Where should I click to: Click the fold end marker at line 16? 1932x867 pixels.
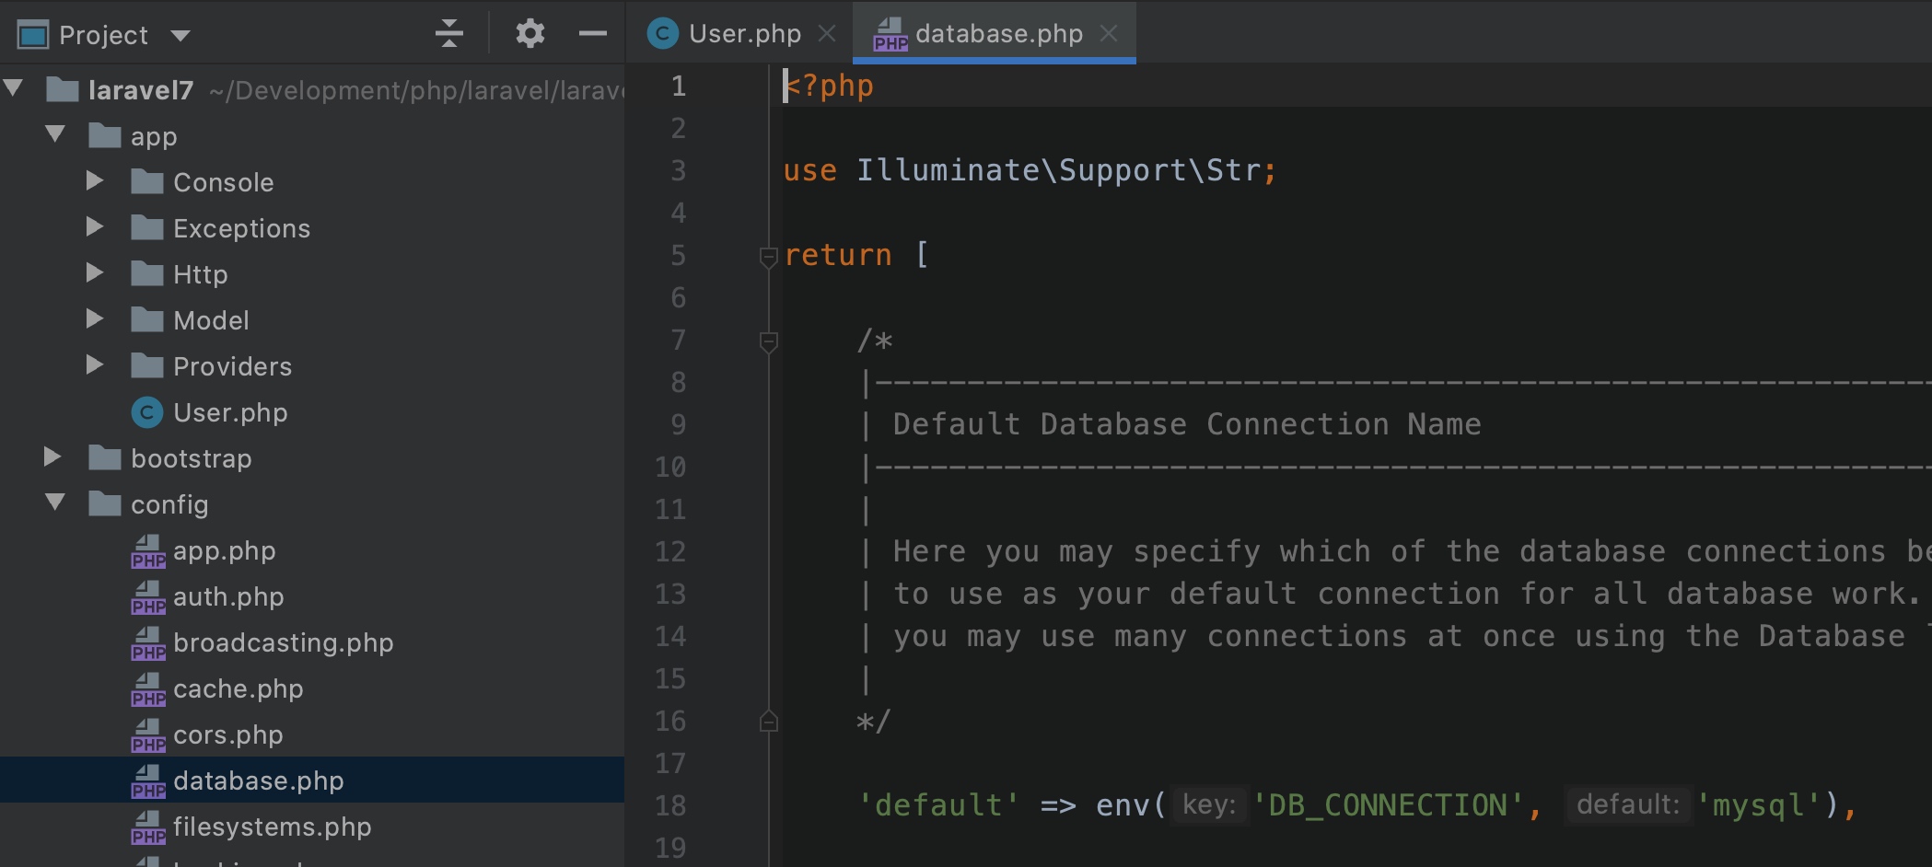point(769,722)
